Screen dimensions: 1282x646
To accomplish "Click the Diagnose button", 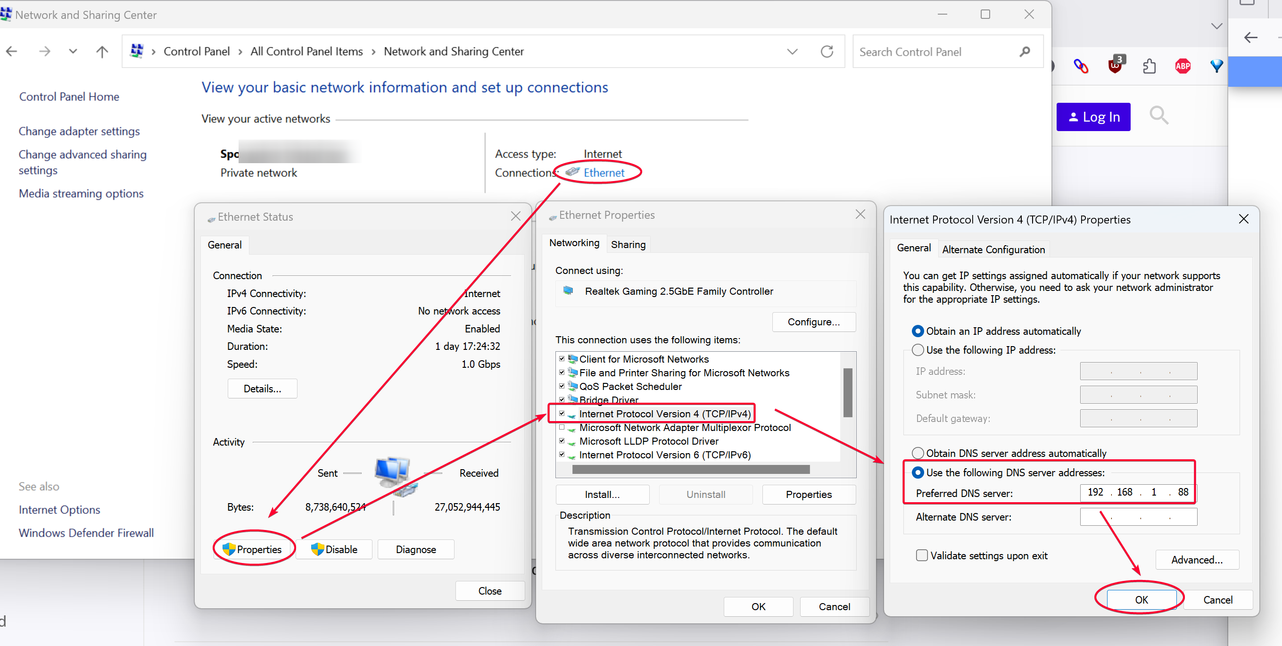I will tap(416, 549).
